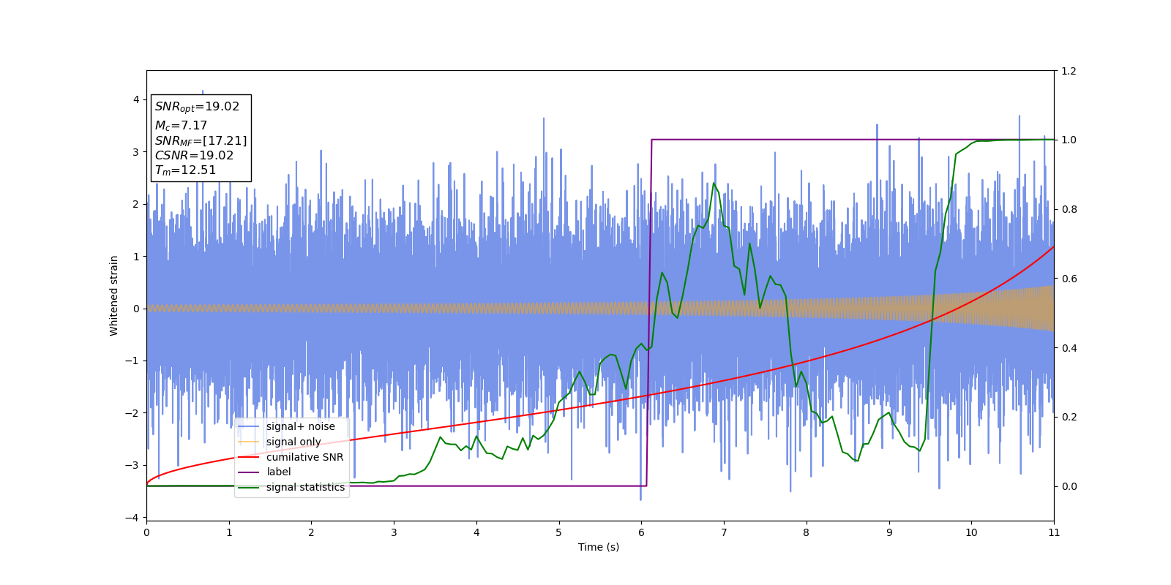The width and height of the screenshot is (1171, 585).
Task: Click the red cumilative SNR legend line
Action: (x=249, y=457)
